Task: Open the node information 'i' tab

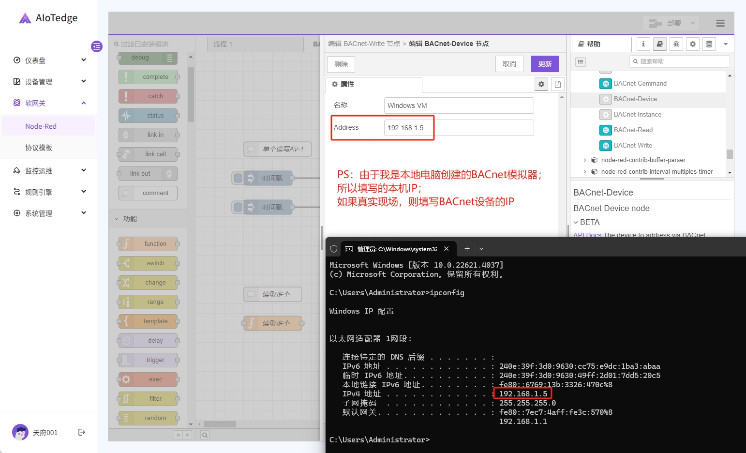Action: (x=643, y=44)
